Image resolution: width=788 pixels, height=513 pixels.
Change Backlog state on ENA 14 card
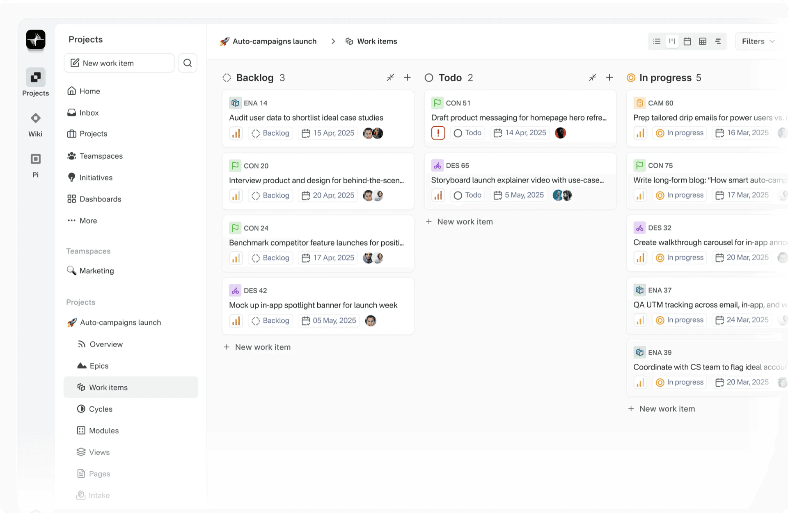[270, 133]
